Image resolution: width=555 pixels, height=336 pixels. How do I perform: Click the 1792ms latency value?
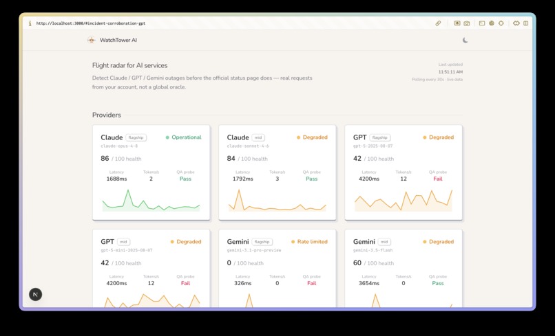coord(243,179)
